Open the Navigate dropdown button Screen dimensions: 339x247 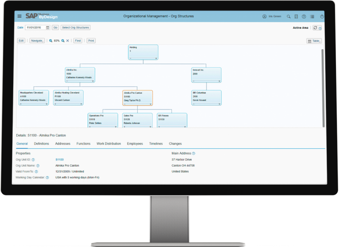37,41
